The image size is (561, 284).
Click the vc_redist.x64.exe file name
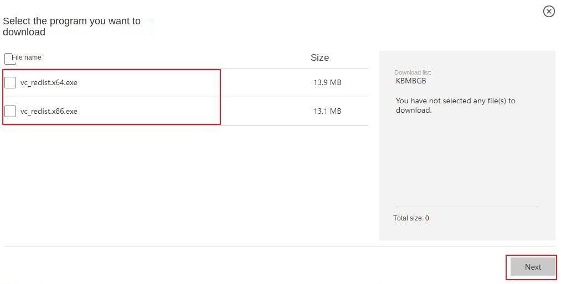49,83
